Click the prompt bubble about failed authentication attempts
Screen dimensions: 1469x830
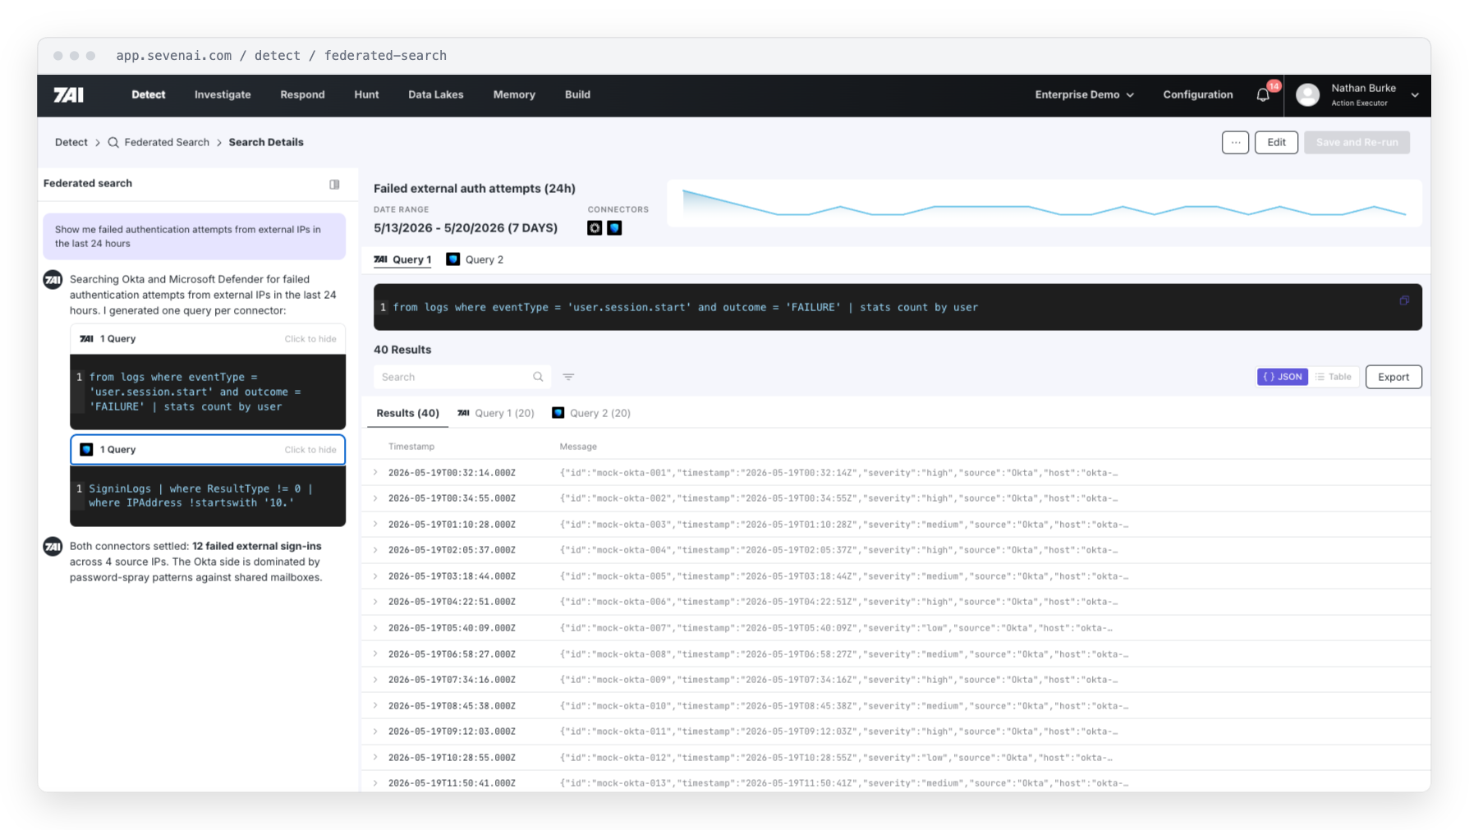pos(195,236)
